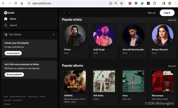
Task: Open the Popular albums heading
Action: coord(72,66)
